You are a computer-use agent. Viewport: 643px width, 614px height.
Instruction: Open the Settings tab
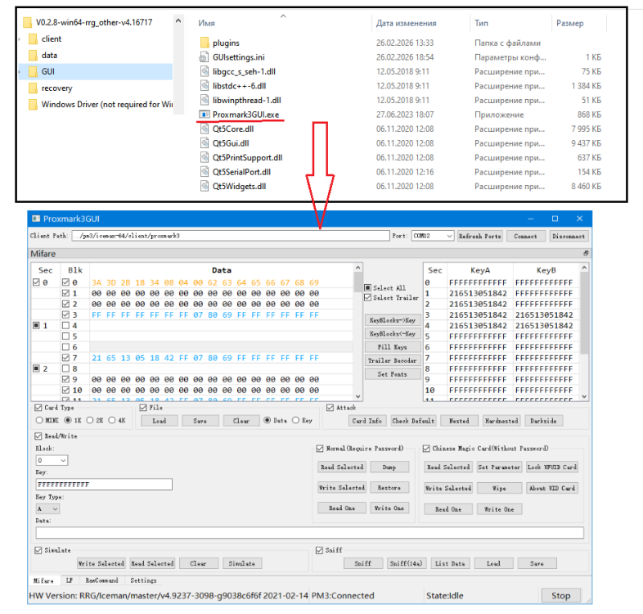tap(144, 580)
